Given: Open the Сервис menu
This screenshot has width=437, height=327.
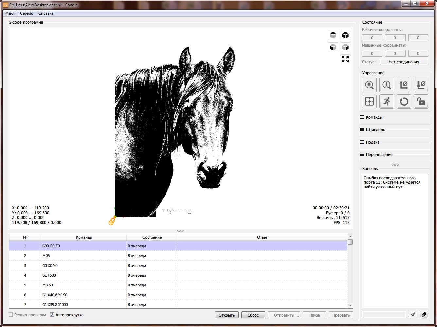Looking at the screenshot, I should tap(26, 13).
